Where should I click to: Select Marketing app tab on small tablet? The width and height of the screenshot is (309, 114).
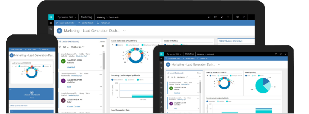point(189,54)
